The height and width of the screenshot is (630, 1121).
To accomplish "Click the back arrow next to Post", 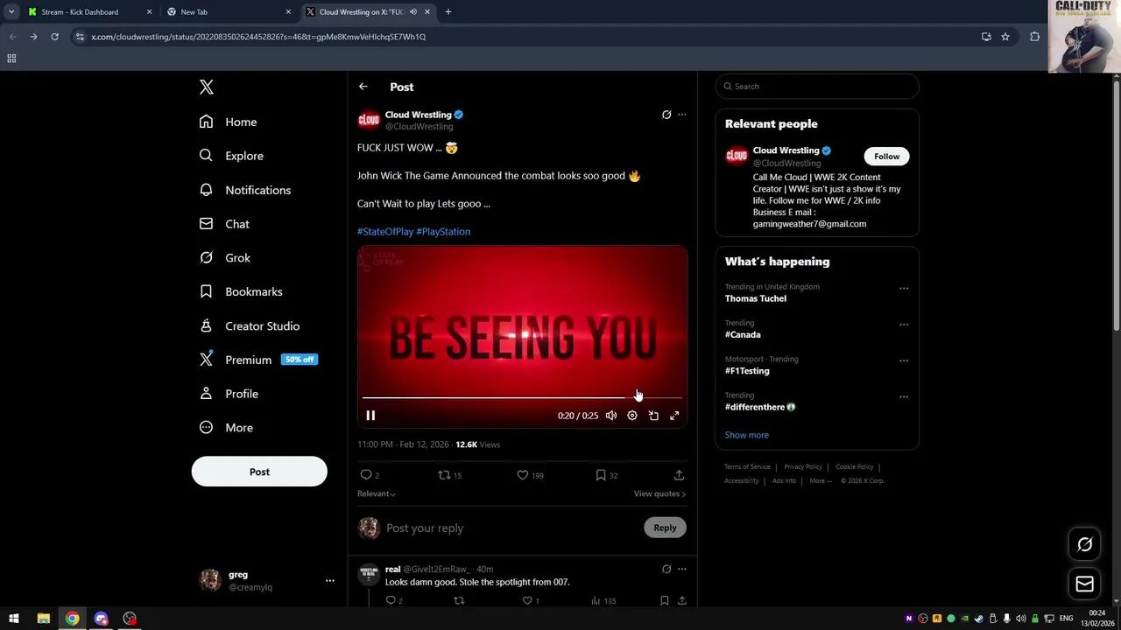I will (x=363, y=87).
